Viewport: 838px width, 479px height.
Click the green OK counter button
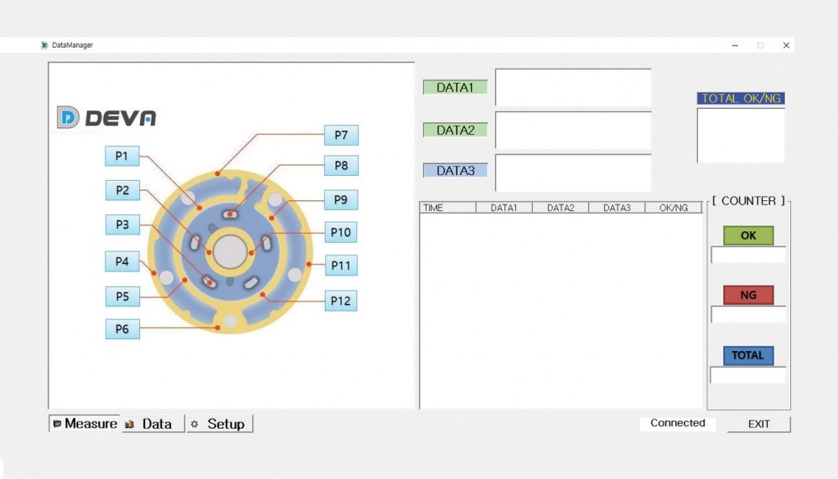click(x=748, y=235)
